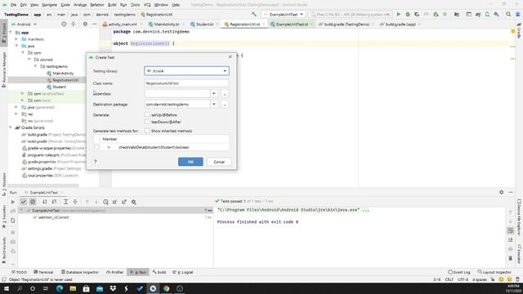The height and width of the screenshot is (294, 523).
Task: Open Edge browser from taskbar
Action: (x=60, y=288)
